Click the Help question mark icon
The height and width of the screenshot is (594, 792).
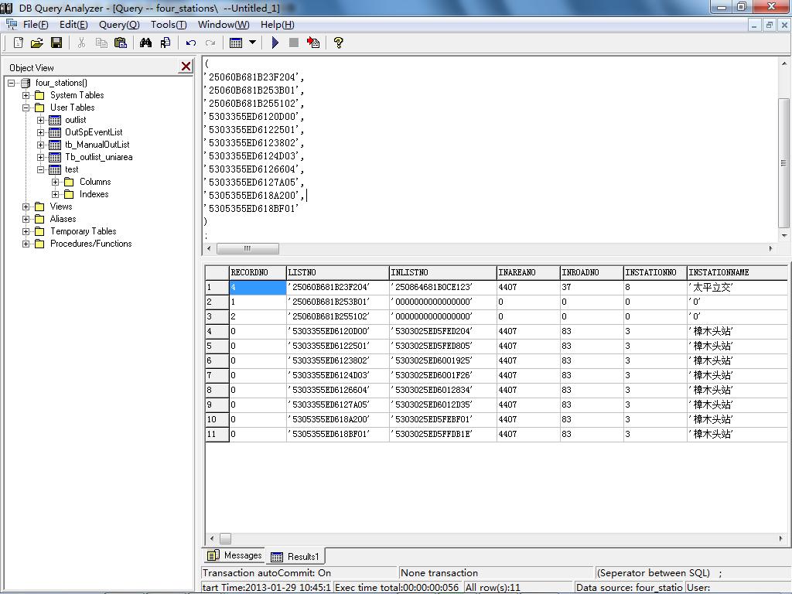click(x=338, y=43)
